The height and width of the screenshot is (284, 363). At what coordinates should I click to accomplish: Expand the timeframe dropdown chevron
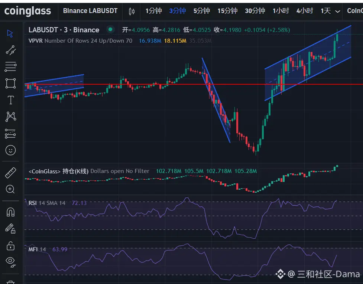click(x=337, y=12)
